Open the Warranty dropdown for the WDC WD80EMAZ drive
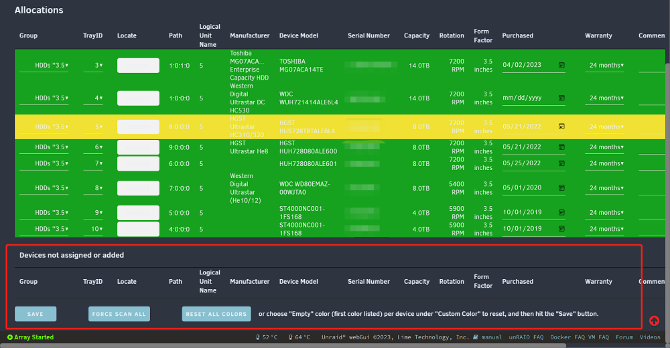Screen dimensions: 670x348 (604, 188)
